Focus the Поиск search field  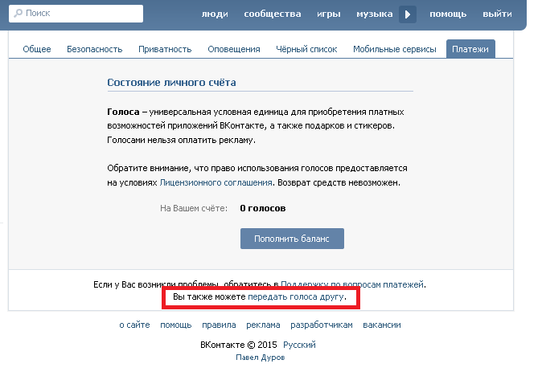[x=76, y=14]
